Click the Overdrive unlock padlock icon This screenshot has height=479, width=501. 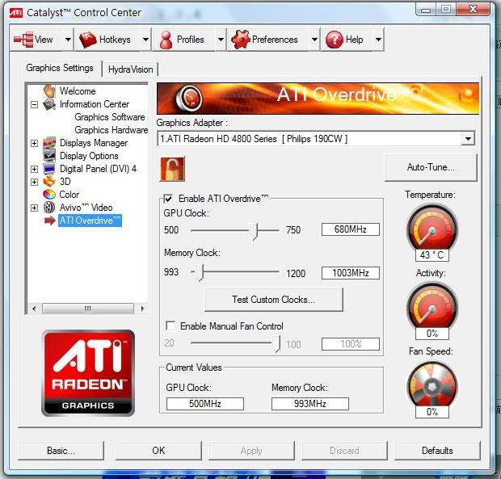(x=172, y=169)
